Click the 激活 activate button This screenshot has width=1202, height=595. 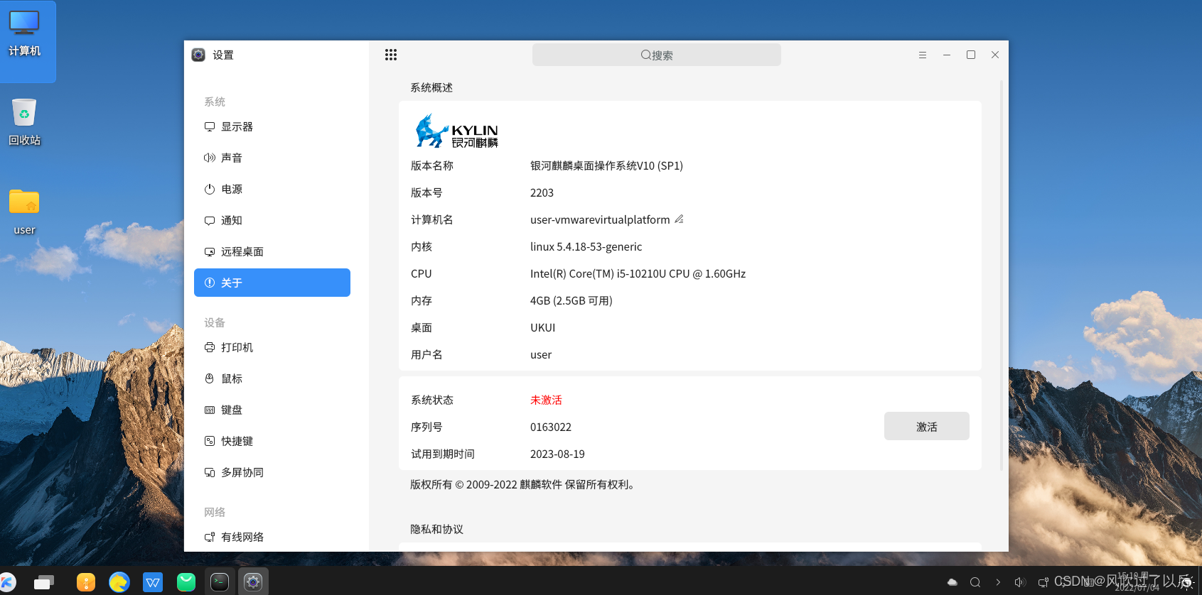coord(926,426)
